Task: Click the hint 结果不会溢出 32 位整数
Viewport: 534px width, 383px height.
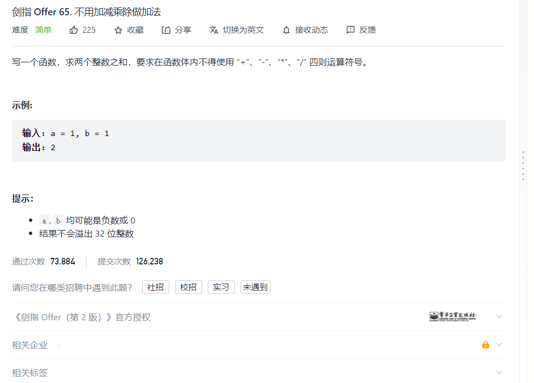Action: point(86,233)
